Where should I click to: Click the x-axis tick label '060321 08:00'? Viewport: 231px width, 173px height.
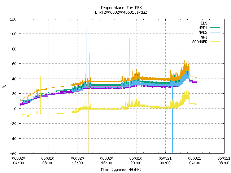(x=224, y=161)
